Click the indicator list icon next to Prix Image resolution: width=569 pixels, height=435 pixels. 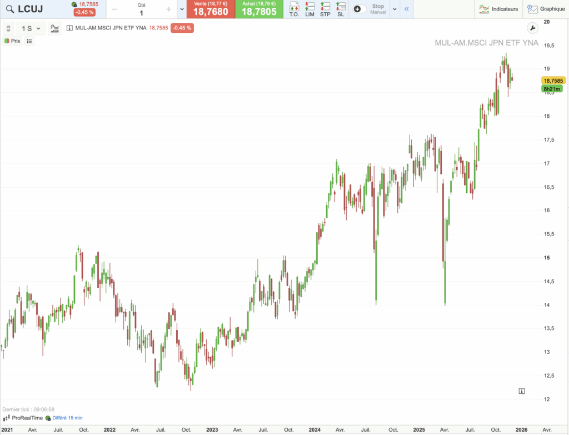[29, 41]
